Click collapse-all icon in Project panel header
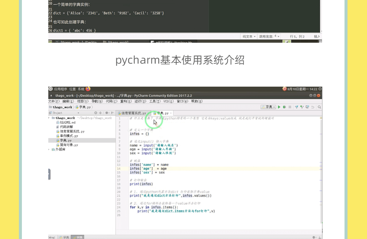The height and width of the screenshot is (239, 367). [x=100, y=113]
